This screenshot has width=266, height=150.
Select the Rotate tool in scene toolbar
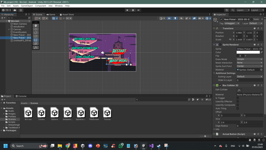tap(36, 33)
